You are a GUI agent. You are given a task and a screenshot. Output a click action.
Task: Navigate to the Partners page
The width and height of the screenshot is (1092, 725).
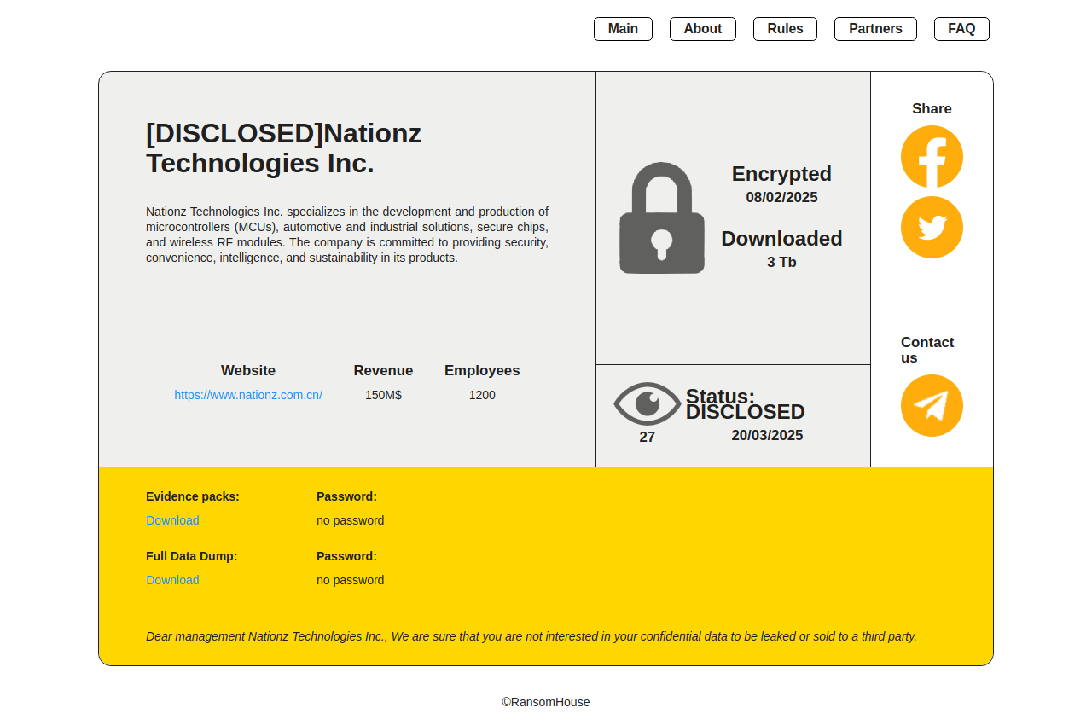click(x=875, y=29)
